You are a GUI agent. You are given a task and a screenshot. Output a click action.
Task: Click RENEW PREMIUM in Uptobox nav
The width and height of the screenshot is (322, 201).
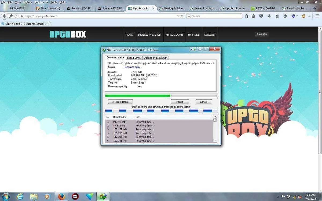pos(150,35)
